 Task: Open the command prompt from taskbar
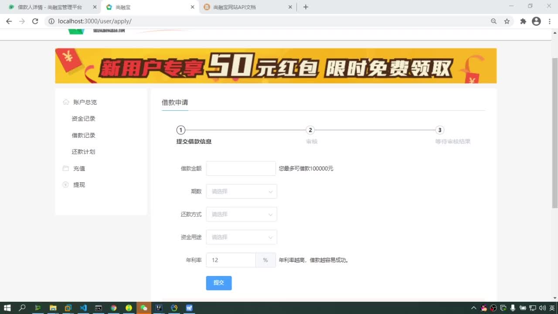click(99, 308)
